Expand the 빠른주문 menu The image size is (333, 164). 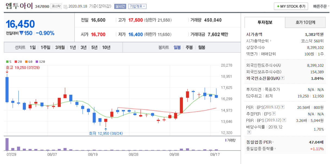click(322, 6)
